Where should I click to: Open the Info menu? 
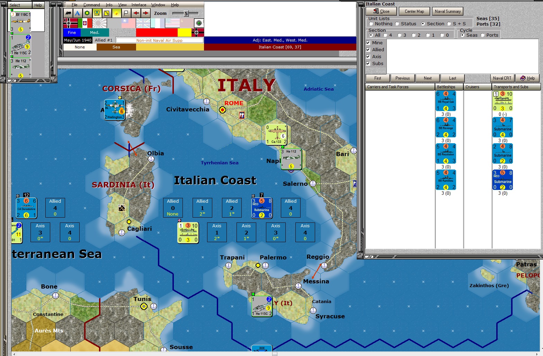pos(109,5)
